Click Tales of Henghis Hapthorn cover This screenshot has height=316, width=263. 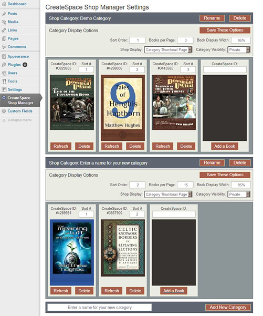tap(123, 108)
